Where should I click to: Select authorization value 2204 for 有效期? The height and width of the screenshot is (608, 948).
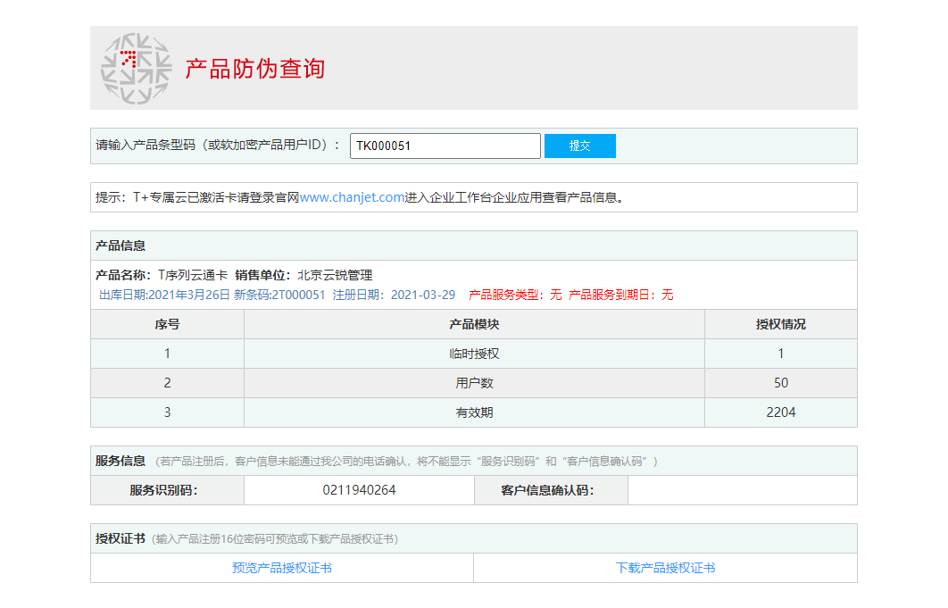(781, 412)
